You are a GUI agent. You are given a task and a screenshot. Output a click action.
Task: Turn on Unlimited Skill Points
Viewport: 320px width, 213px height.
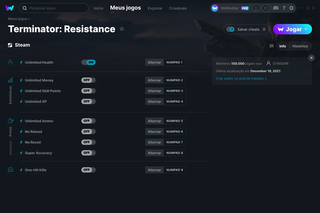coord(89,91)
